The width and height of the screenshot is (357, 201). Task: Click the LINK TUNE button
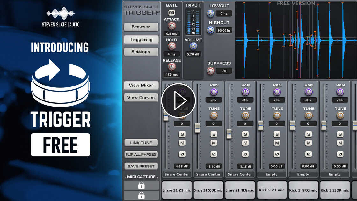point(141,143)
